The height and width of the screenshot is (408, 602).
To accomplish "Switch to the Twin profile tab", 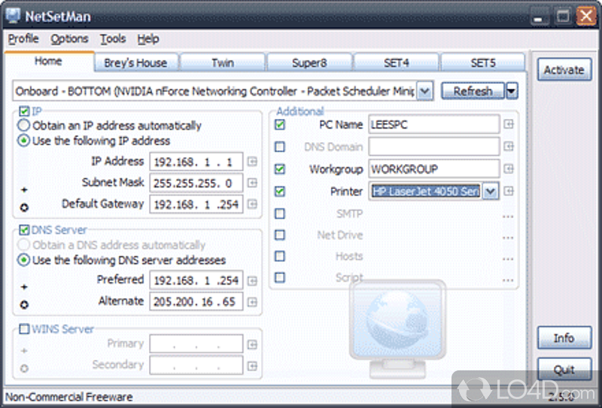I will [x=223, y=62].
